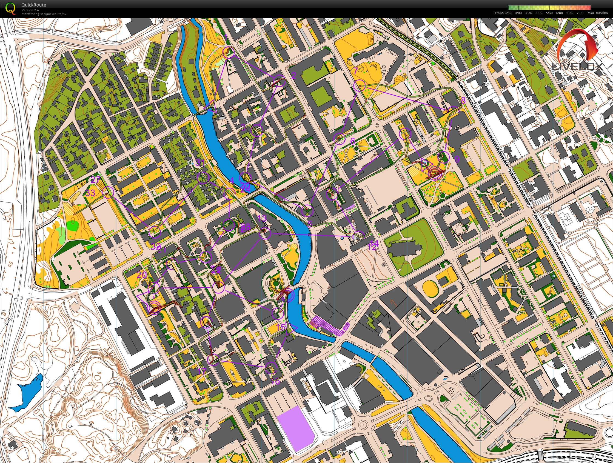Click control circle 20 on the map
Image resolution: width=613 pixels, height=463 pixels.
click(154, 288)
